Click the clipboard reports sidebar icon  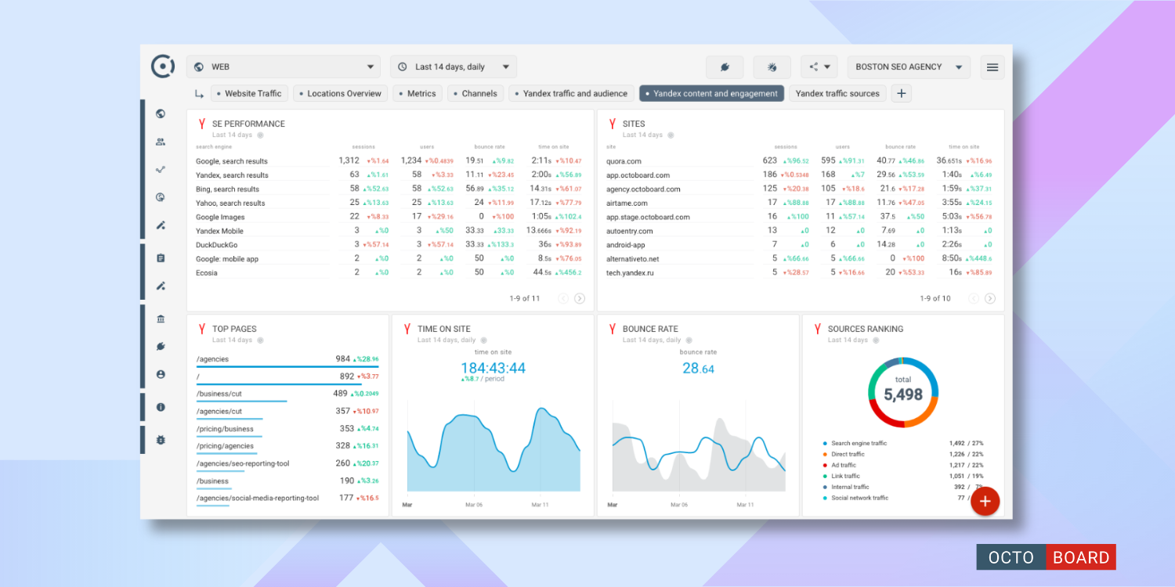point(161,257)
